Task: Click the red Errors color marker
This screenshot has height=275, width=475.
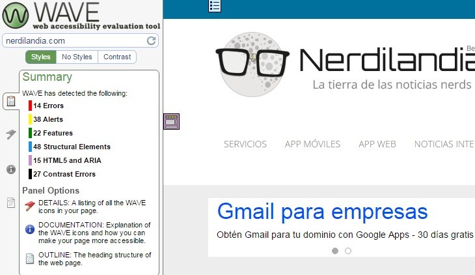Action: click(30, 106)
